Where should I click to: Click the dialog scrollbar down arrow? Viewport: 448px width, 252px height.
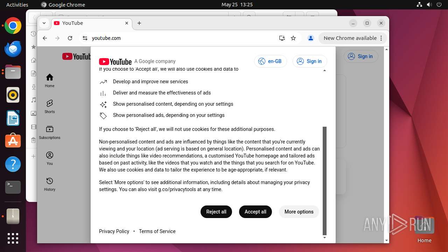tap(324, 238)
